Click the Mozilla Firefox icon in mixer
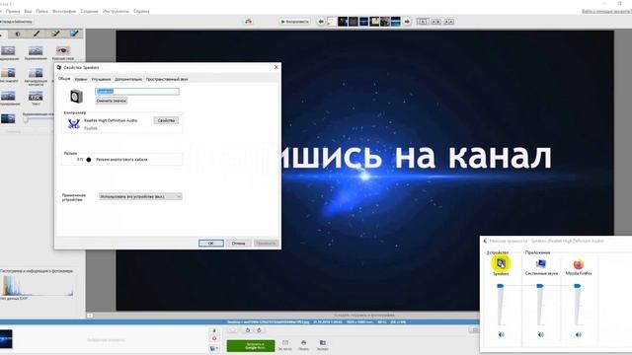Screen dimensions: 632x355 [x=579, y=264]
